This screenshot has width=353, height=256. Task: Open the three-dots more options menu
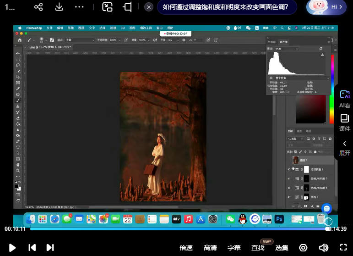[x=79, y=7]
